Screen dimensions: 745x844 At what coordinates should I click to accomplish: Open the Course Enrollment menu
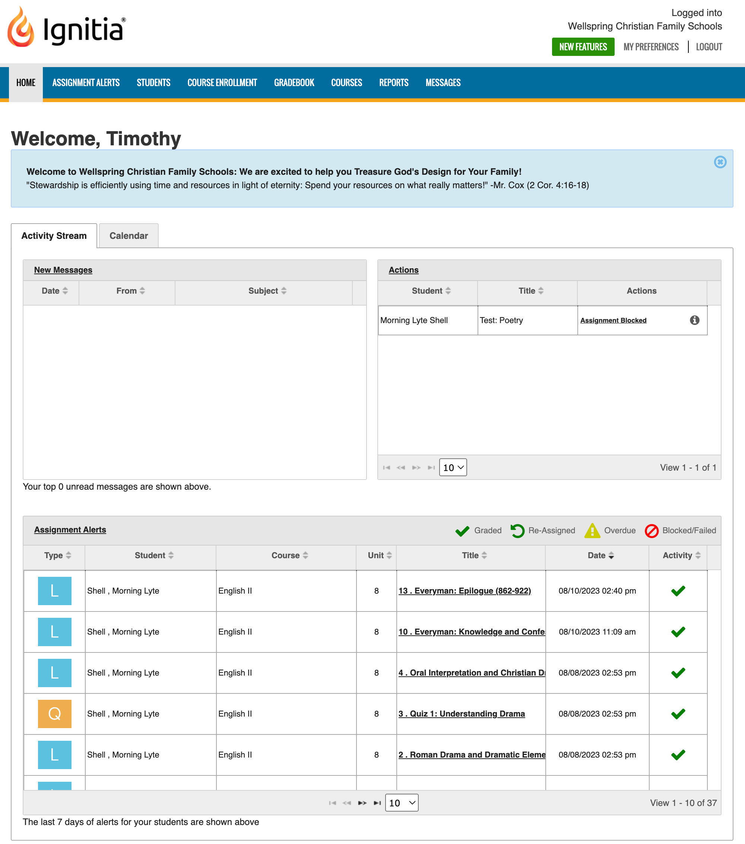222,83
